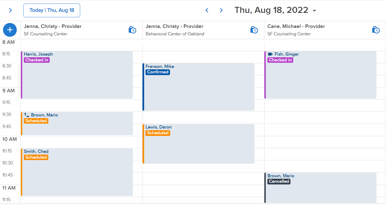Go to previous day arrow
The width and height of the screenshot is (386, 205).
coord(207,10)
